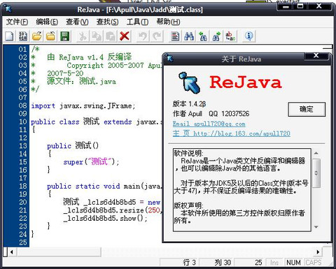Click the description text scrollbar thumb
Screen dimensions: 336x269
(x=316, y=173)
